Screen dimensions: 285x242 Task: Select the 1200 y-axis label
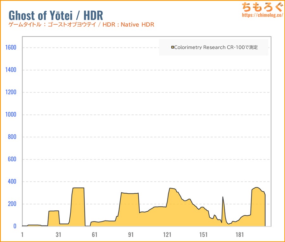[x=10, y=92]
